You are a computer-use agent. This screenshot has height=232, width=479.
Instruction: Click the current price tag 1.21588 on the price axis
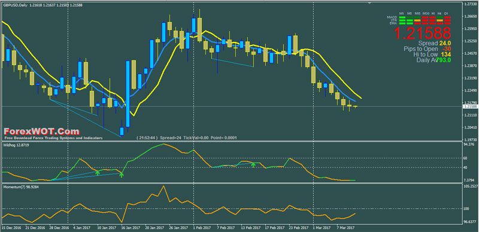(470, 106)
